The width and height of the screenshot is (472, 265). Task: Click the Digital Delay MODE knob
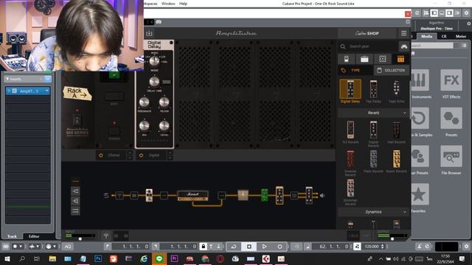[154, 61]
